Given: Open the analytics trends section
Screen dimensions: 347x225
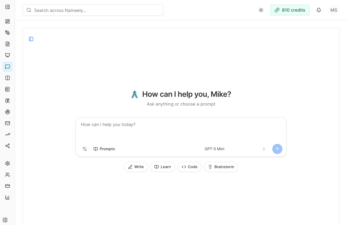Looking at the screenshot, I should (x=8, y=134).
